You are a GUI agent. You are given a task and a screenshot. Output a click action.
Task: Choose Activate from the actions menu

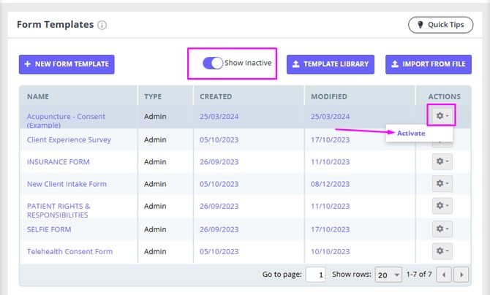pyautogui.click(x=411, y=133)
